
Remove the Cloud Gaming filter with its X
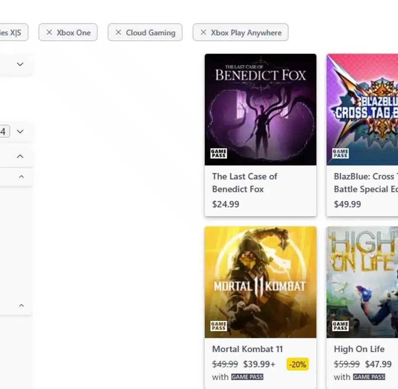tap(118, 32)
